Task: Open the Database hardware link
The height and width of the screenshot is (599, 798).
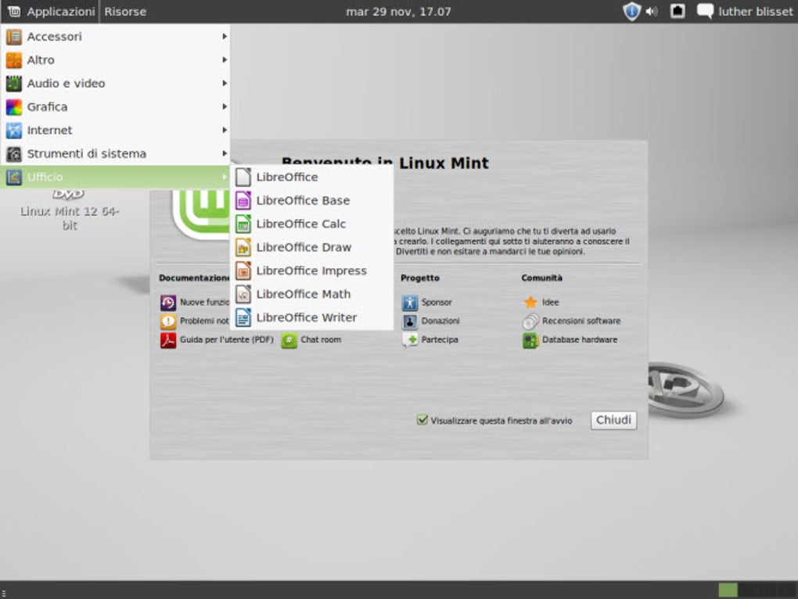Action: [x=580, y=339]
